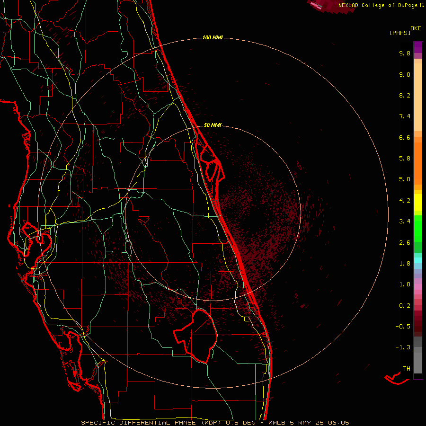Click the -1.3 scale label
Screen dimensions: 426x426
pos(403,347)
